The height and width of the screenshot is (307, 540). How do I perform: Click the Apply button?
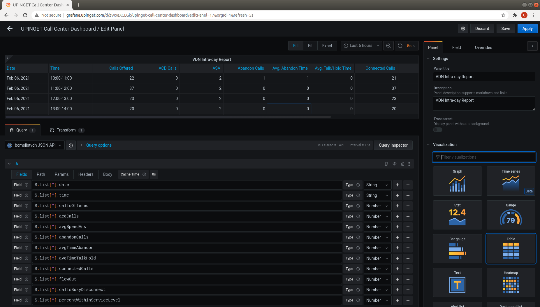[527, 29]
